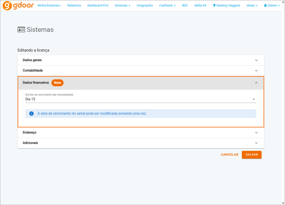Open the Dia 15 due-date dropdown
This screenshot has width=285, height=205.
coord(141,99)
